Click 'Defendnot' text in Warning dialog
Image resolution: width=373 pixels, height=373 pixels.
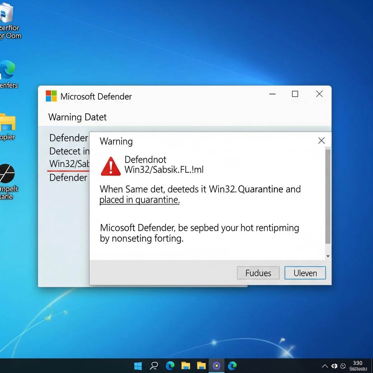[x=145, y=159]
